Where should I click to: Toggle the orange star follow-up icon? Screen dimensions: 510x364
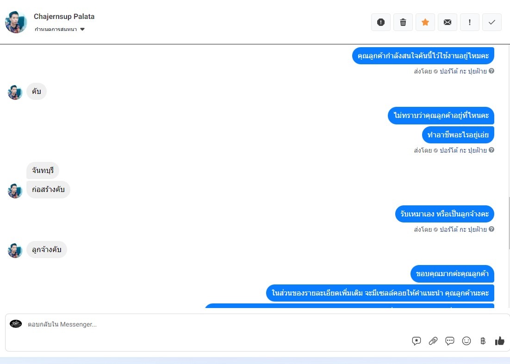pyautogui.click(x=425, y=22)
